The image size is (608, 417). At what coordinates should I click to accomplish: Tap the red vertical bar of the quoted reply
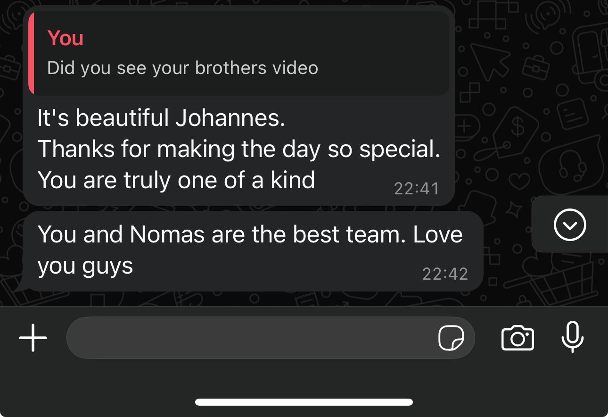coord(31,53)
